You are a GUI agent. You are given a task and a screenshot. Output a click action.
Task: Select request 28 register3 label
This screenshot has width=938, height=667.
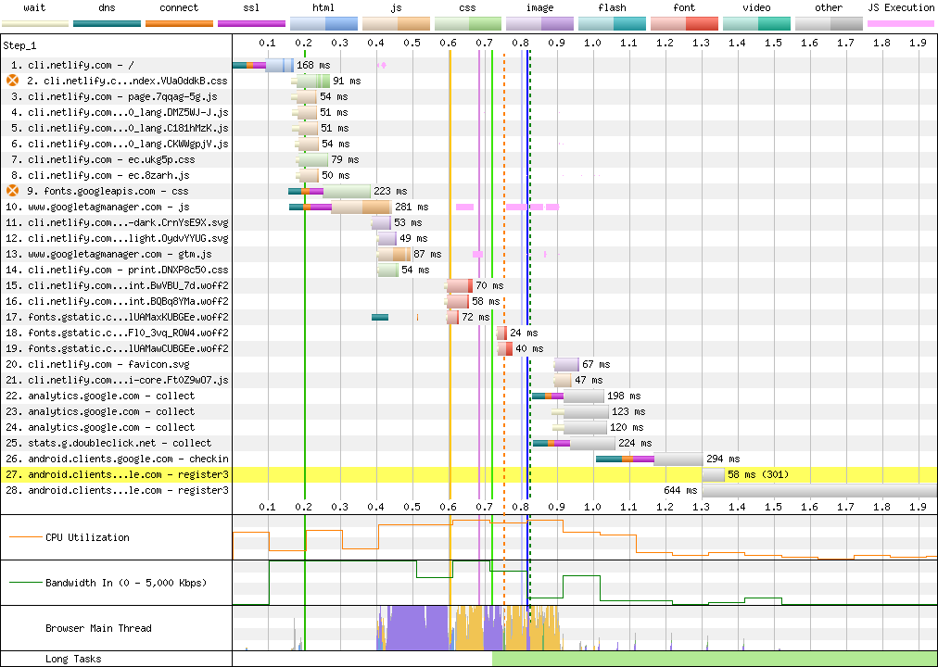click(x=117, y=490)
